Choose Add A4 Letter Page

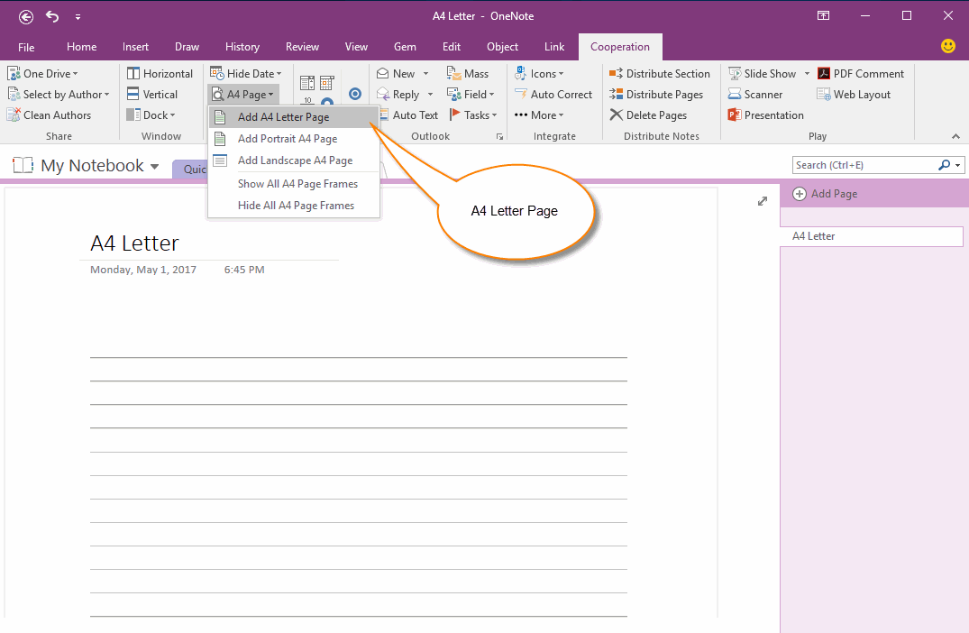[x=294, y=117]
